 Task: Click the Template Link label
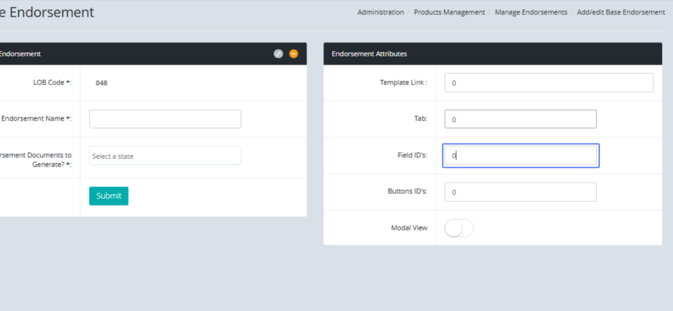(403, 82)
